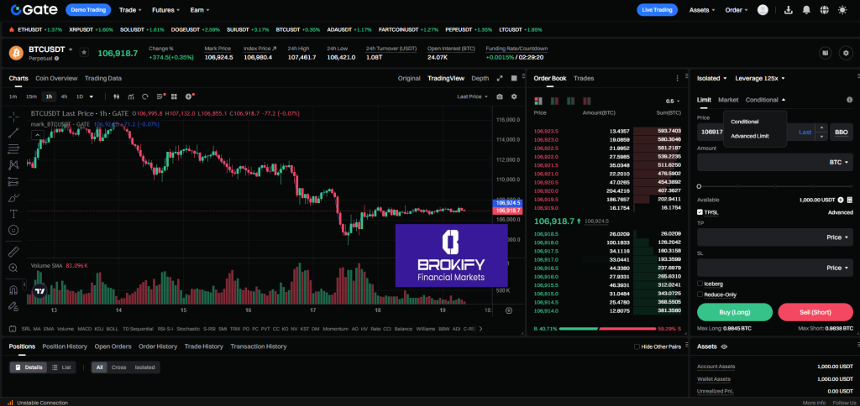Image resolution: width=860 pixels, height=406 pixels.
Task: Click the download app icon
Action: 789,10
